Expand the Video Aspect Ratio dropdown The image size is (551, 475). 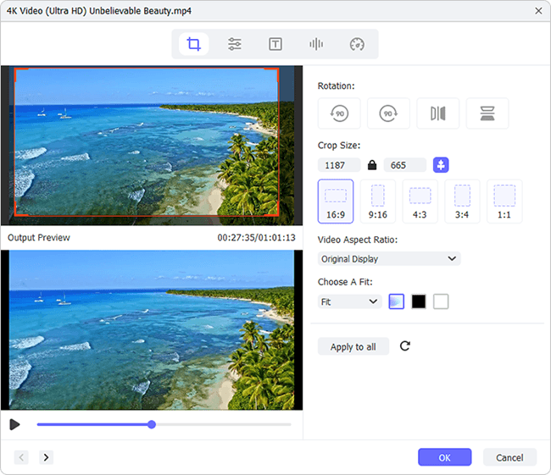point(389,259)
